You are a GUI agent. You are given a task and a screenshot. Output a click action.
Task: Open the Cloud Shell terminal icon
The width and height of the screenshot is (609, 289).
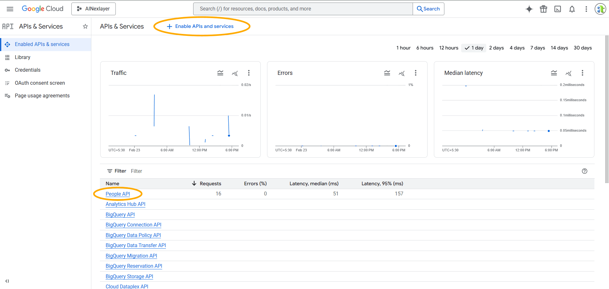point(558,9)
